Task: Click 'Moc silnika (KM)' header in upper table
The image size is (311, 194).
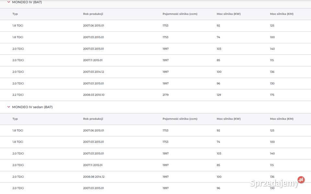Action: click(x=282, y=14)
